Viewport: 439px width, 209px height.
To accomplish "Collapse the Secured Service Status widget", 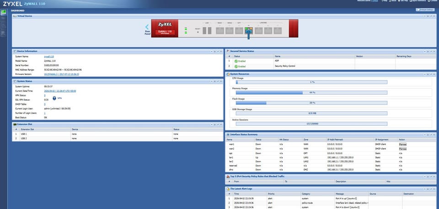I will [424, 51].
